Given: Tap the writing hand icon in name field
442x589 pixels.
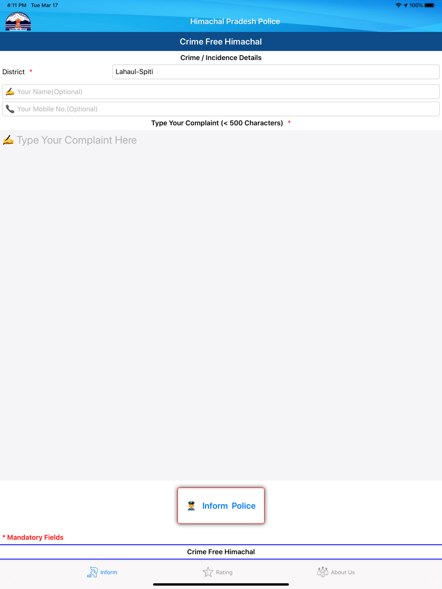Looking at the screenshot, I should tap(10, 92).
